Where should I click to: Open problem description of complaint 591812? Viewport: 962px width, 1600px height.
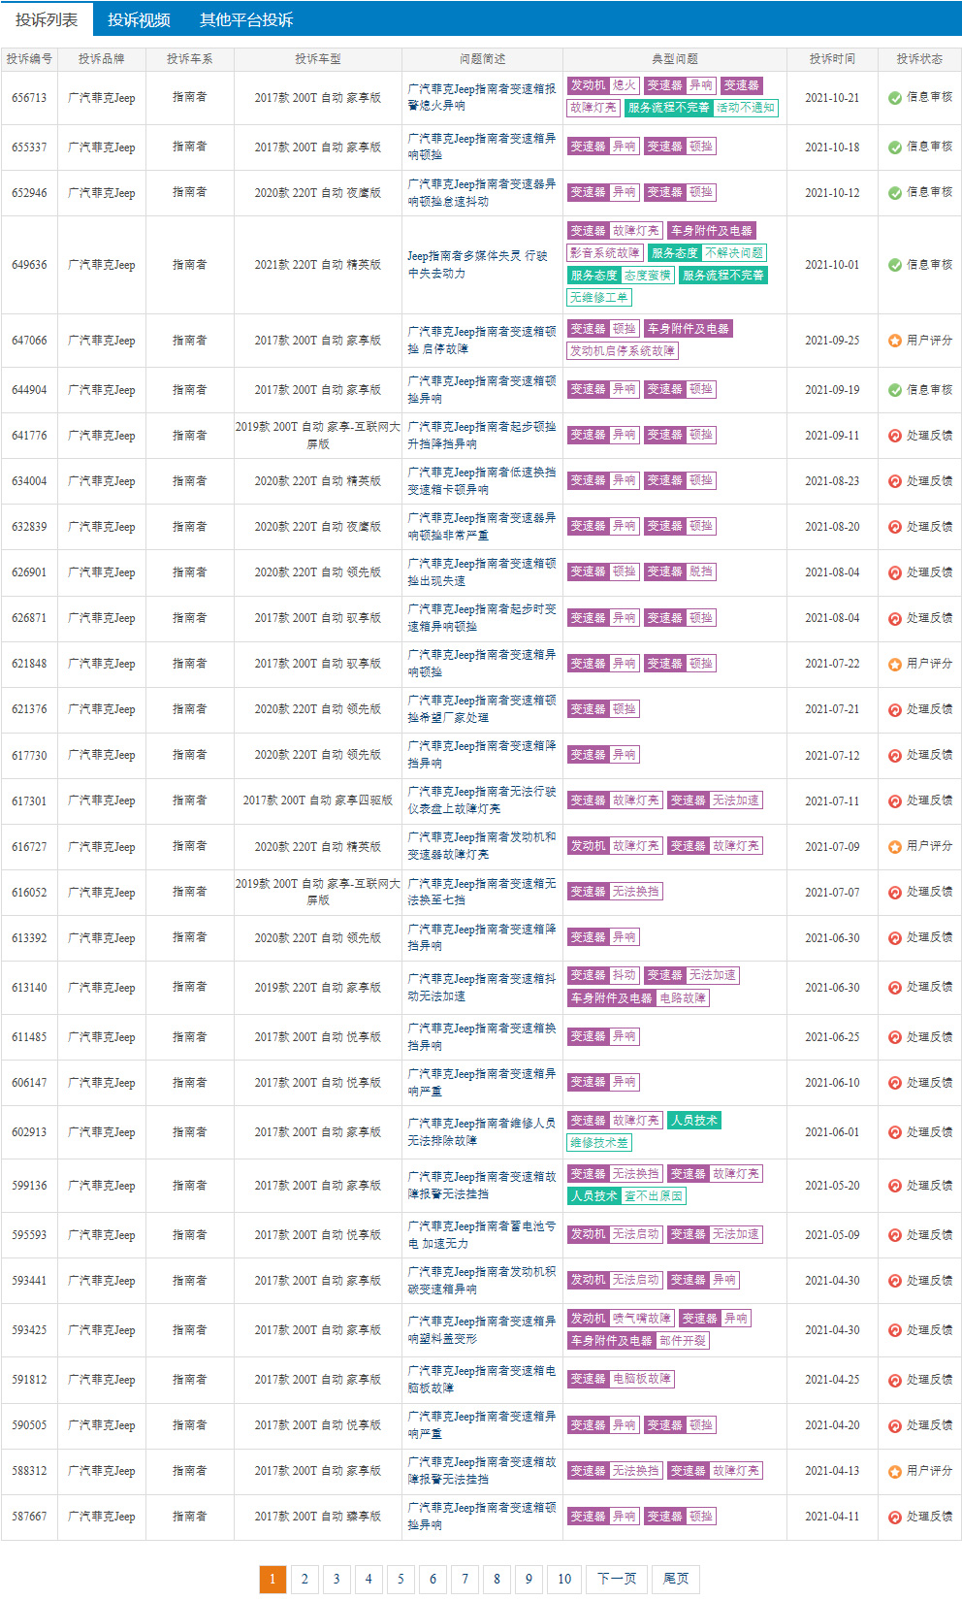click(482, 1380)
